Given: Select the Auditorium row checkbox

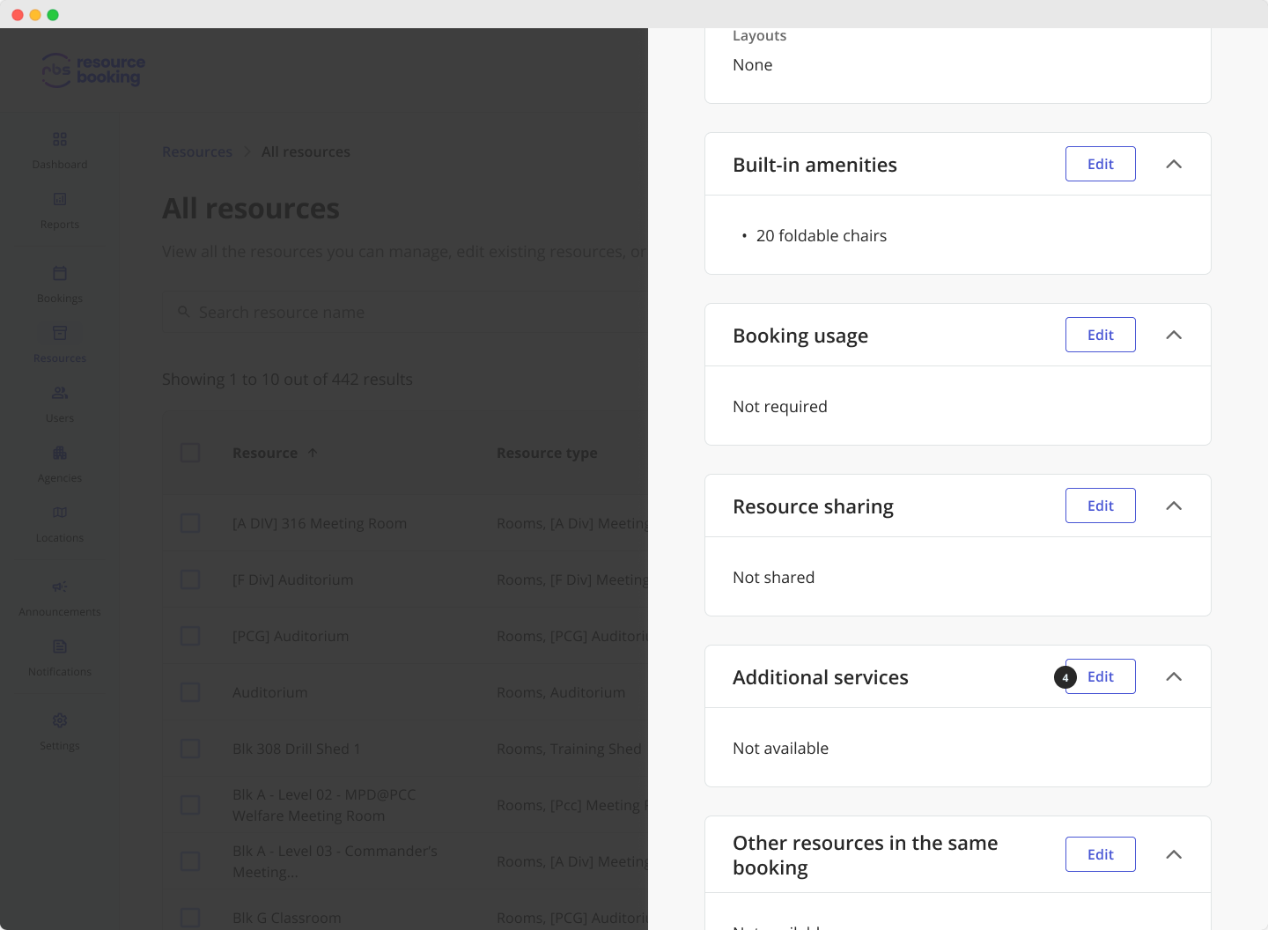Looking at the screenshot, I should coord(190,692).
